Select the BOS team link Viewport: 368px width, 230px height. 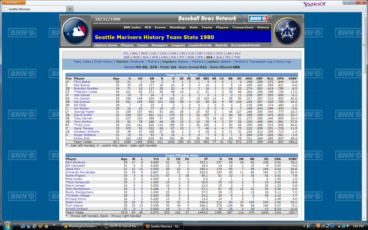pos(144,54)
